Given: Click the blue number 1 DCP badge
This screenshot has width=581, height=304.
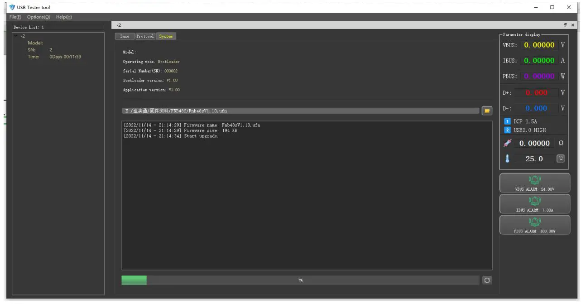Looking at the screenshot, I should point(508,121).
